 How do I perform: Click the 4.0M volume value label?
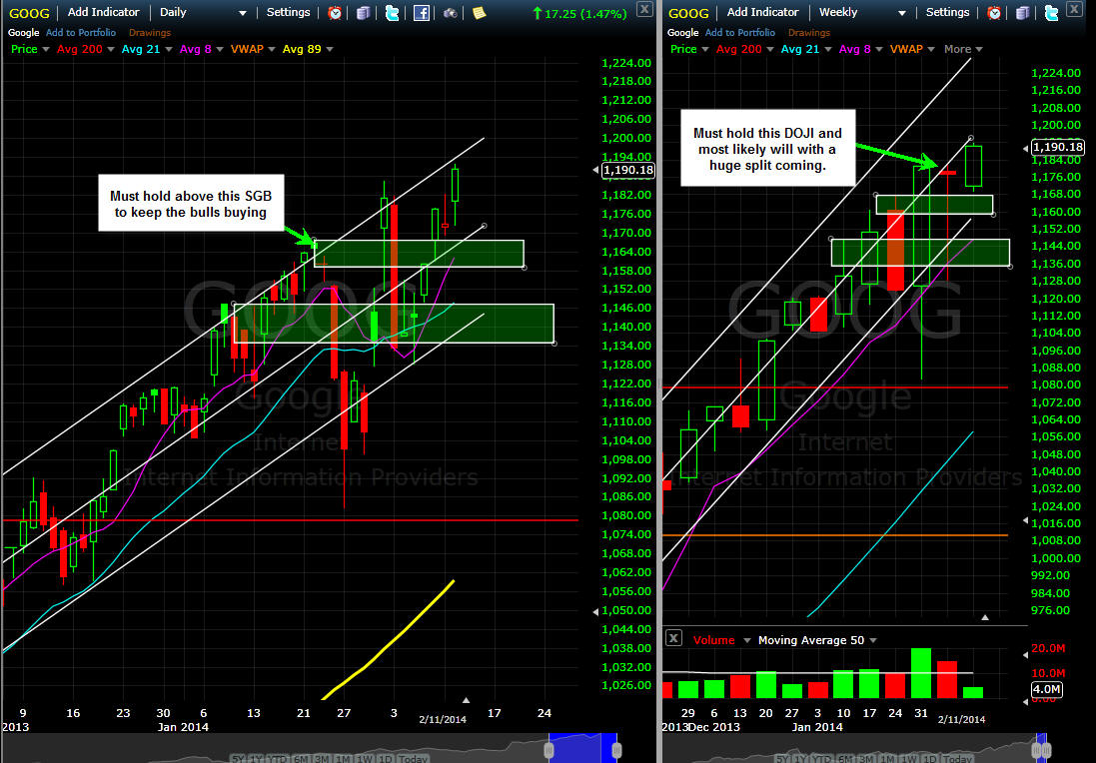coord(1046,690)
